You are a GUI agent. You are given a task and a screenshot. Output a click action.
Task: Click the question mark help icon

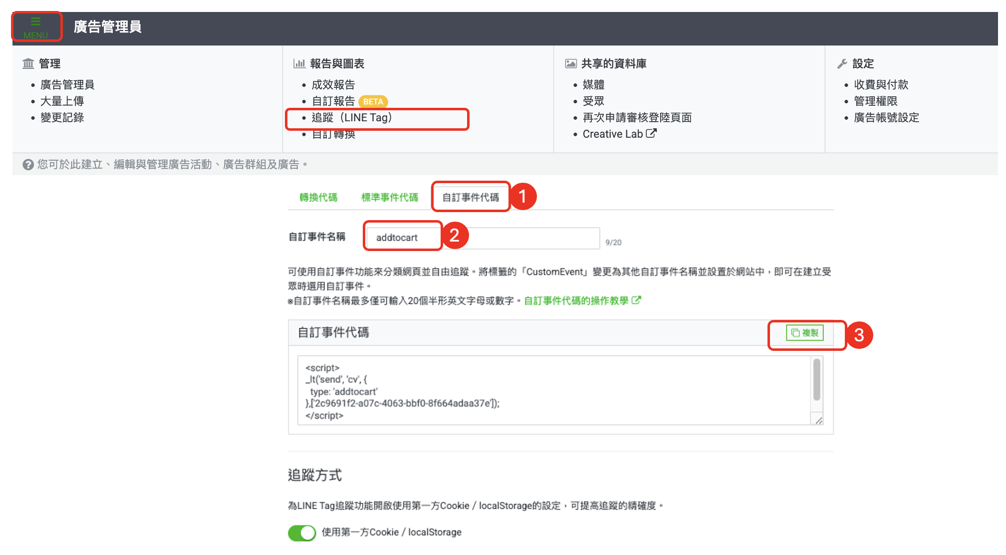click(x=28, y=165)
